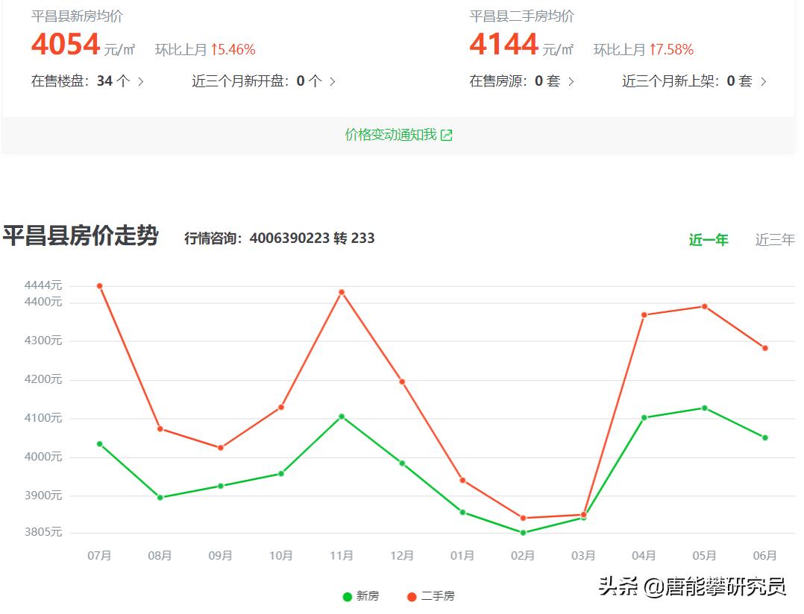
Task: Click green 新房 data point for 04月
Action: (x=644, y=418)
